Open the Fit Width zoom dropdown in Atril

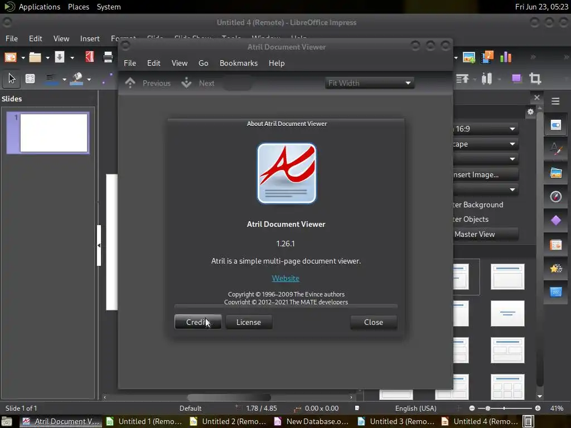[369, 83]
